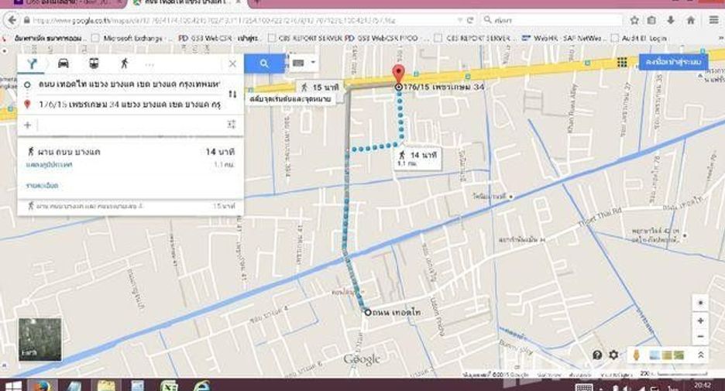The width and height of the screenshot is (725, 391).
Task: Zoom out the map
Action: coord(700,337)
